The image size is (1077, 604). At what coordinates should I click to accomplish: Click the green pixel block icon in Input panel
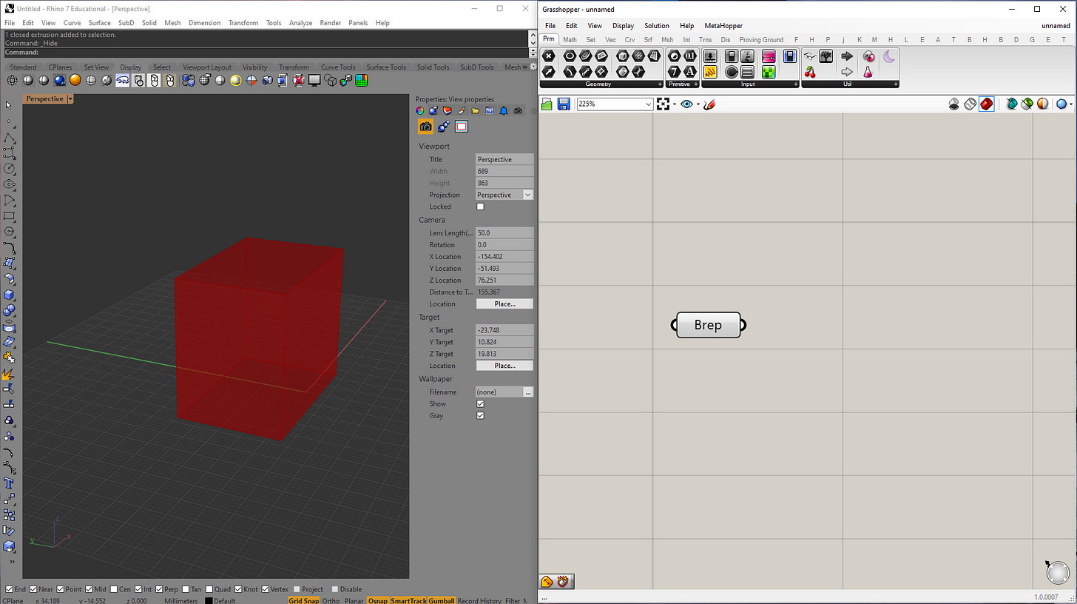769,72
